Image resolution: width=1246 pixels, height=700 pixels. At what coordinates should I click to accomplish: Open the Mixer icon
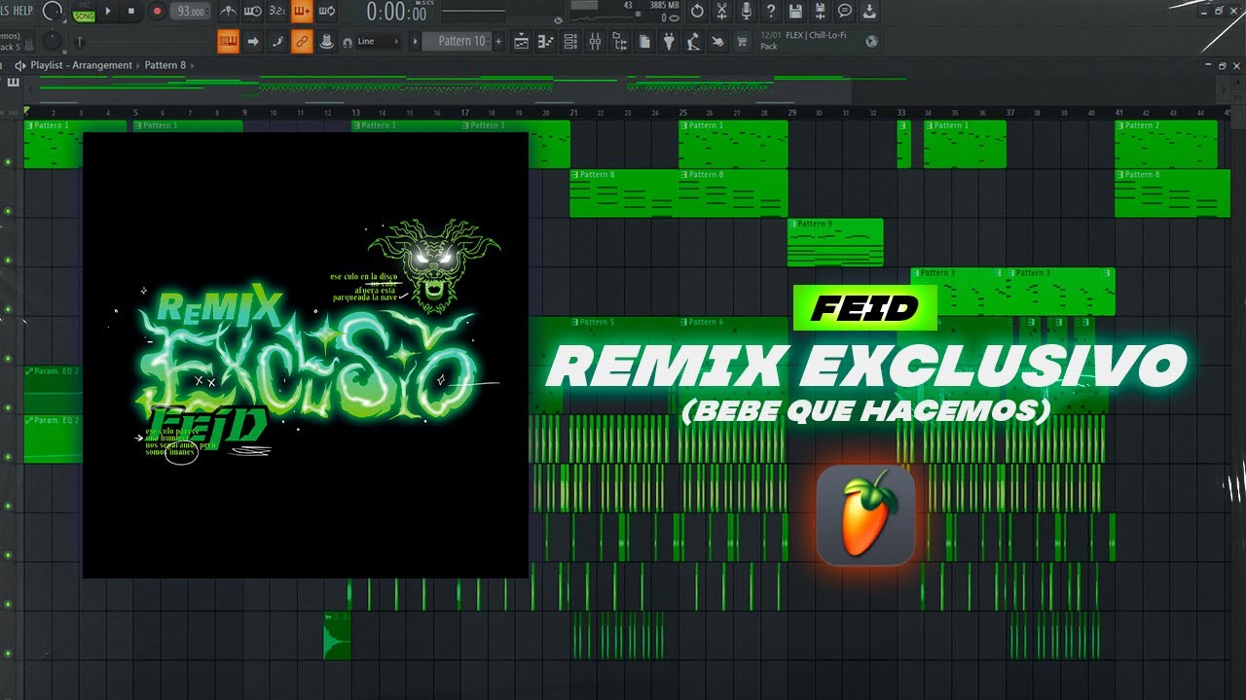point(595,42)
